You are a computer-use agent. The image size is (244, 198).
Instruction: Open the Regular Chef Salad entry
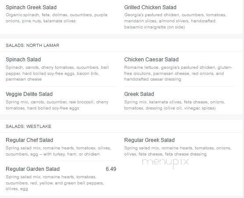(29, 140)
